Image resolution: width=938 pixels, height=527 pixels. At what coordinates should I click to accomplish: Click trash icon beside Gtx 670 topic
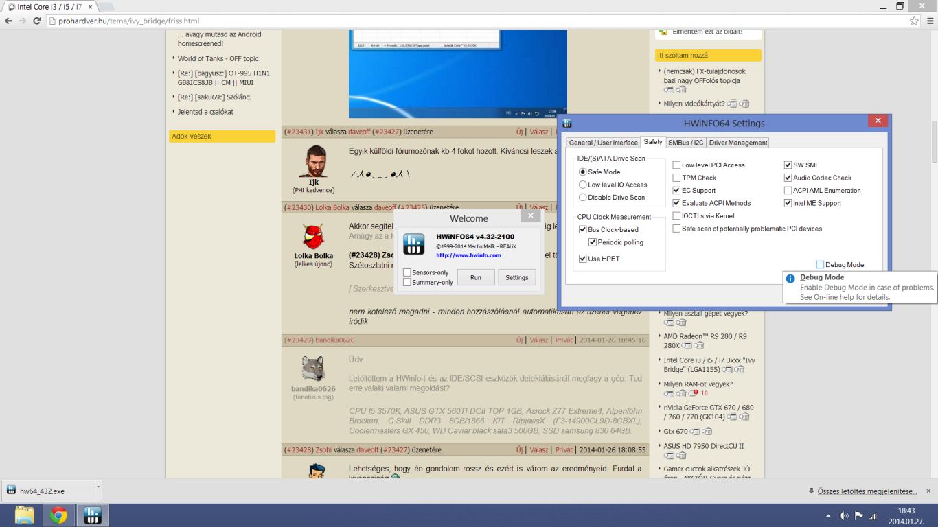pyautogui.click(x=707, y=431)
